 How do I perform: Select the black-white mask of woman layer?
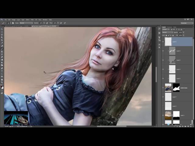click(x=176, y=88)
